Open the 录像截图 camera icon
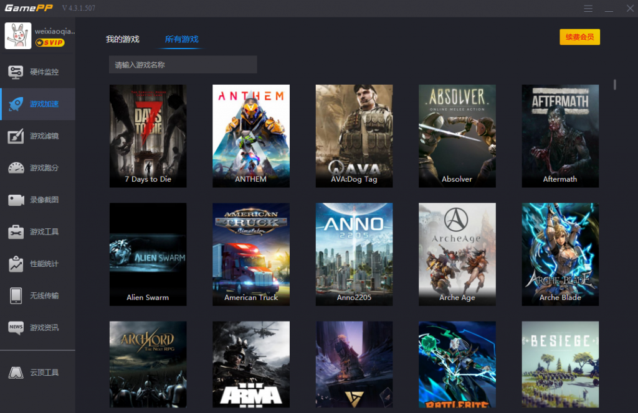Screen dimensions: 638x413 coord(16,200)
